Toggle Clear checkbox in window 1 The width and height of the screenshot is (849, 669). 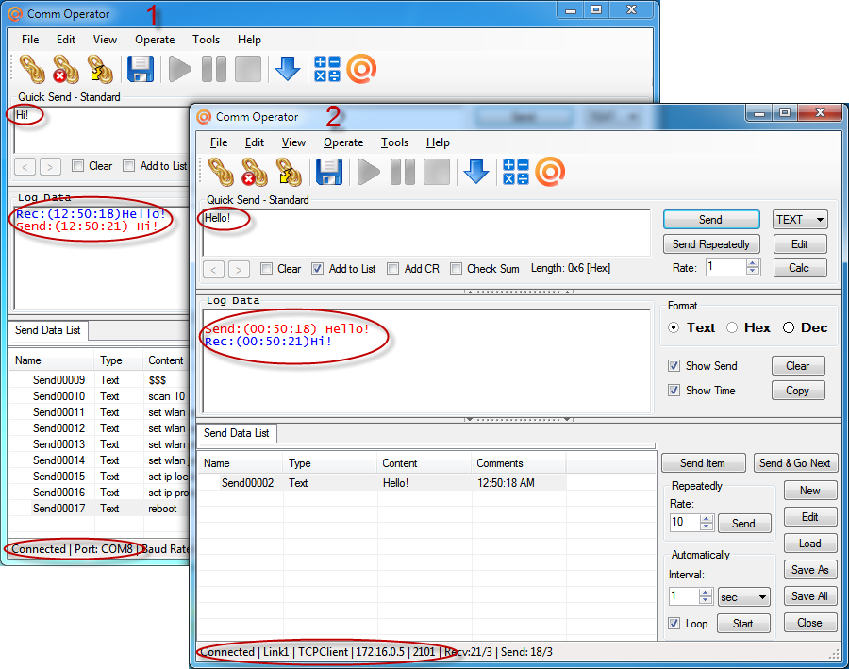coord(78,166)
